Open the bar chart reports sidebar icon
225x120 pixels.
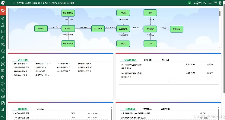[3, 110]
